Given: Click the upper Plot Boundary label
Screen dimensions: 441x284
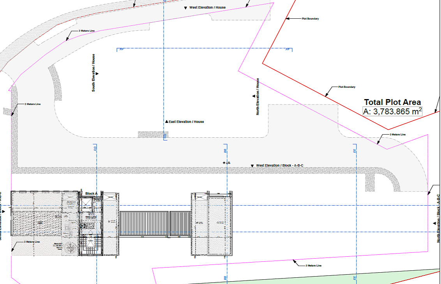Looking at the screenshot, I should (310, 19).
